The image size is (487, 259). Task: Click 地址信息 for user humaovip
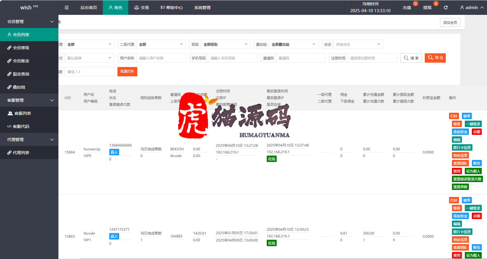point(460,155)
